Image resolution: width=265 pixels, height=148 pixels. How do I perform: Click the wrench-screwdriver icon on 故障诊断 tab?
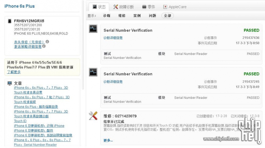[116, 7]
